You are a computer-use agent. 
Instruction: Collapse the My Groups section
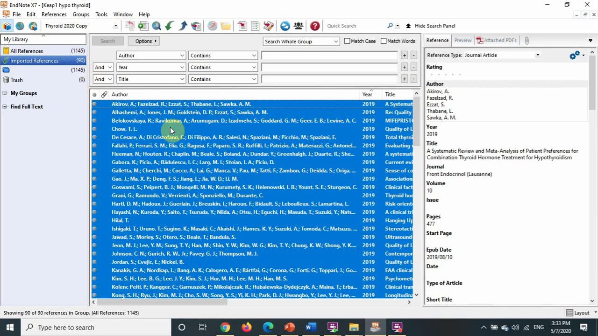[x=5, y=93]
